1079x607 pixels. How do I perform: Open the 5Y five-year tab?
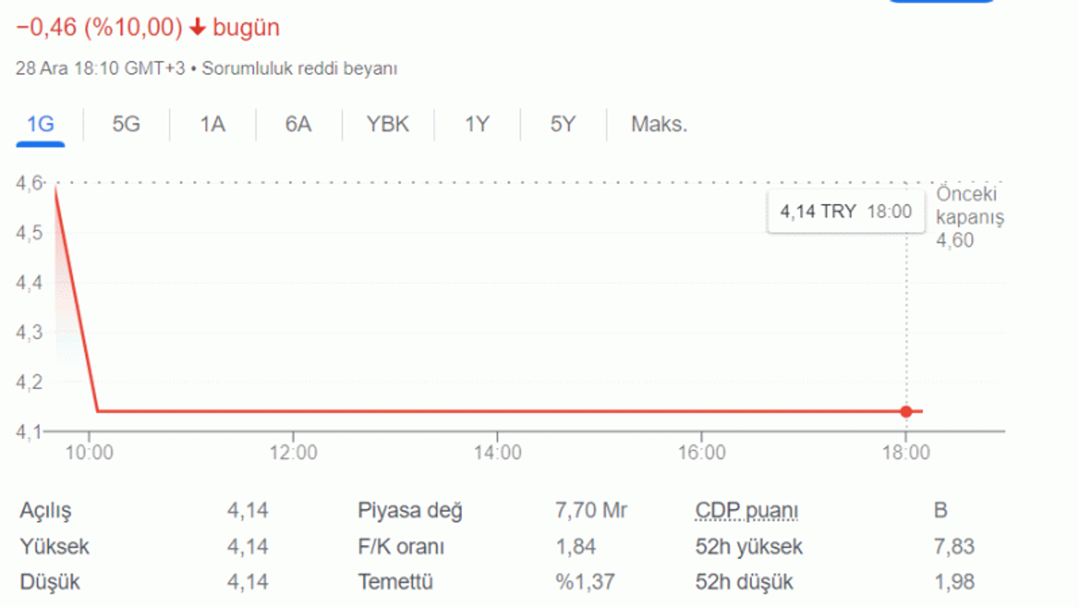(563, 125)
